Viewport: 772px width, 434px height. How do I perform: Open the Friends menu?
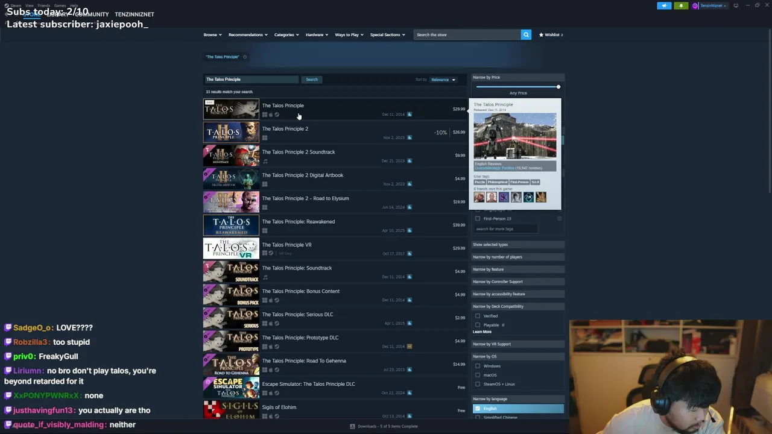[x=43, y=5]
